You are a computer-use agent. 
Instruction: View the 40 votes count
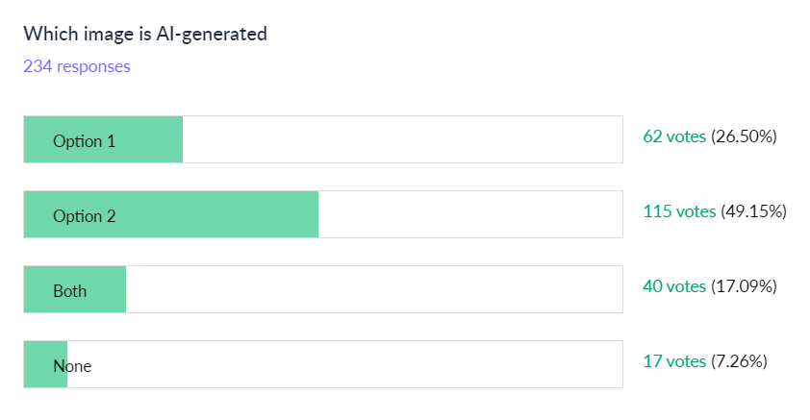(x=674, y=286)
